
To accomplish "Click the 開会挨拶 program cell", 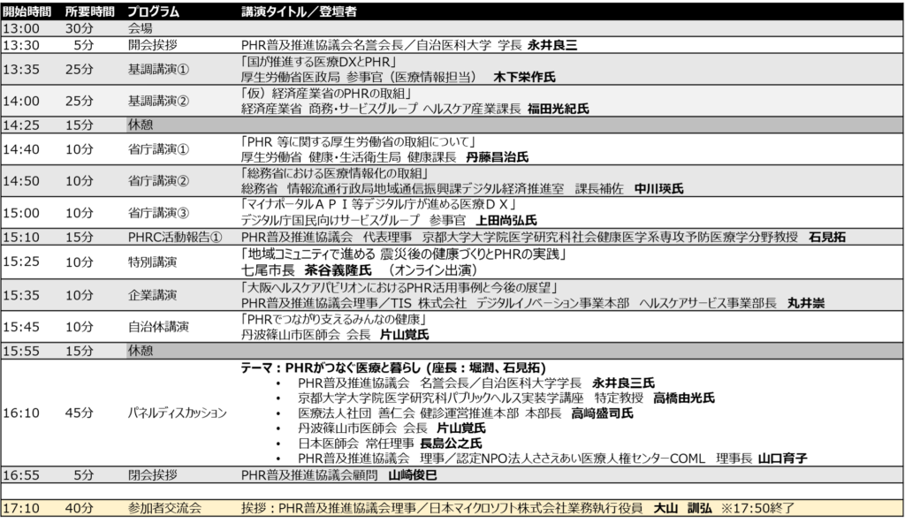I will pyautogui.click(x=153, y=46).
